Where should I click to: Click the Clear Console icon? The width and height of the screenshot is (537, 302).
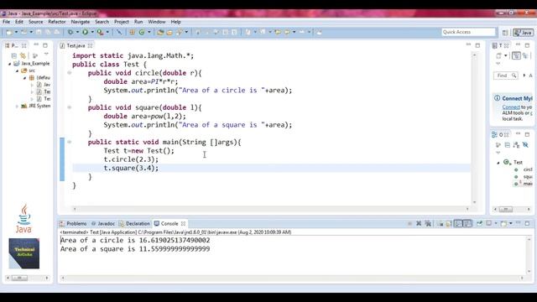point(440,224)
